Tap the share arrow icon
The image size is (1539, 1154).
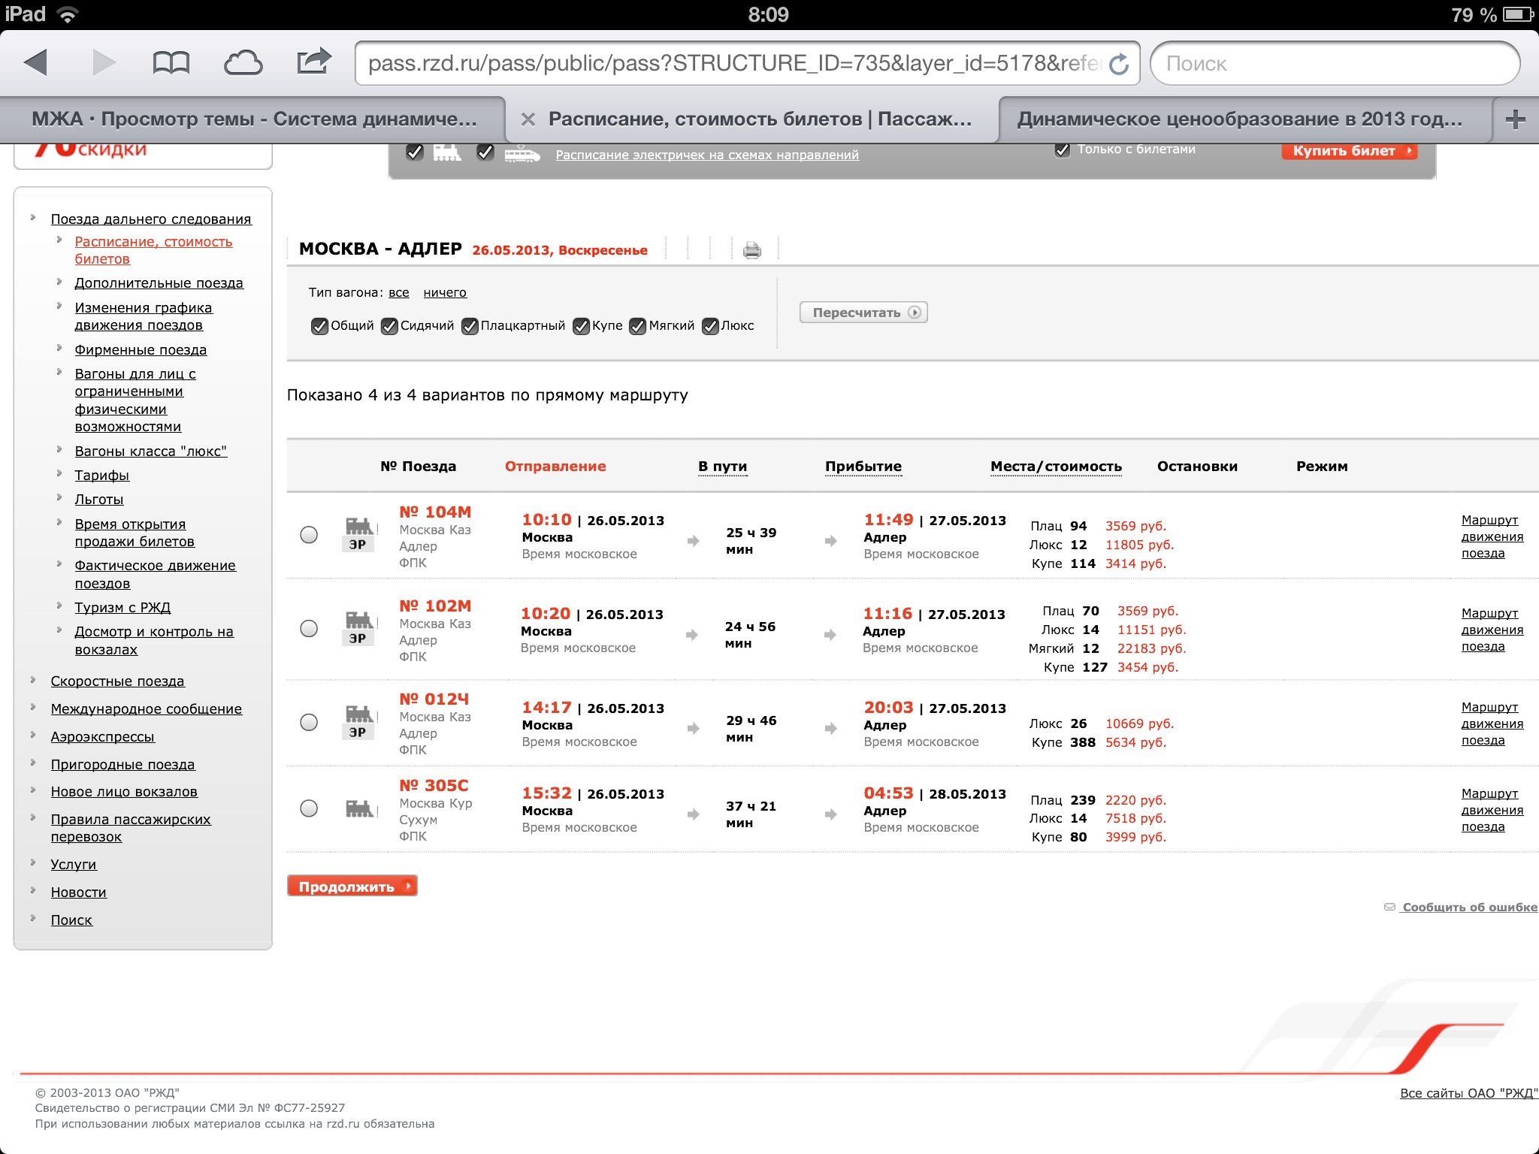pos(313,61)
